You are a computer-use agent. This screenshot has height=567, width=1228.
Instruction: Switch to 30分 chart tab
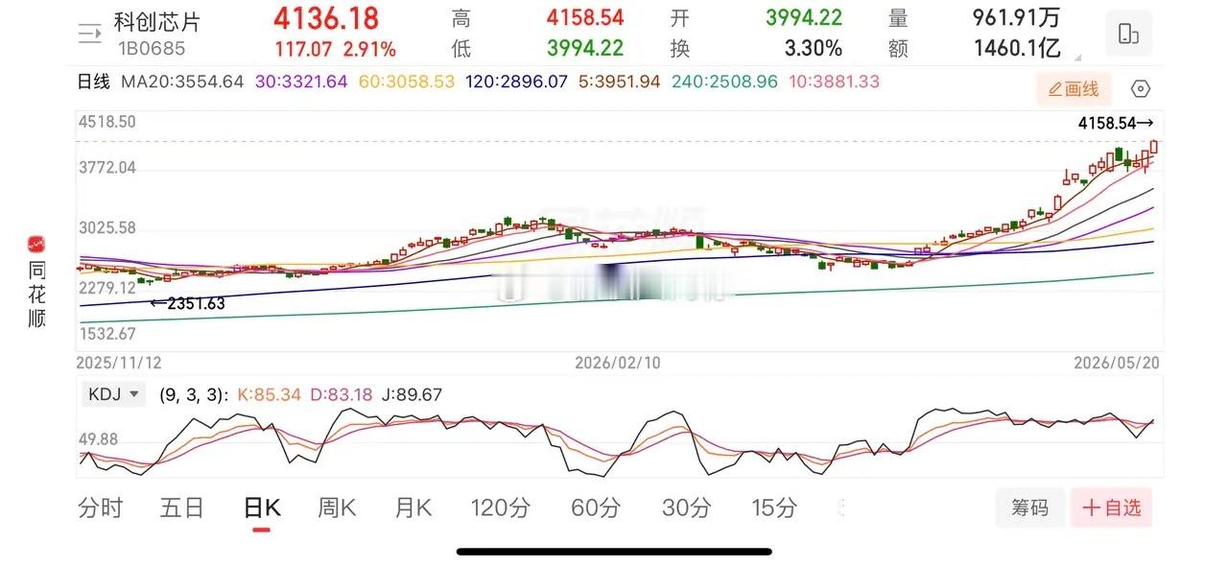[687, 508]
